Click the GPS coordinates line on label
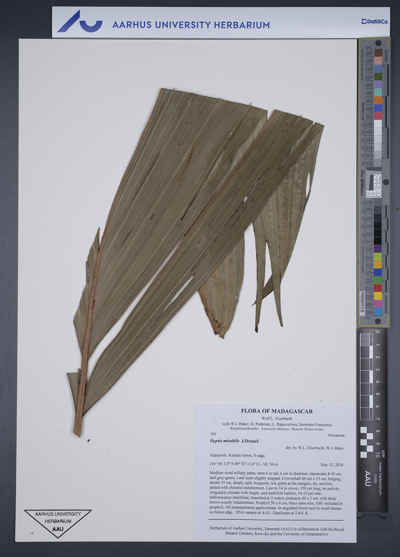The image size is (400, 557). pos(244,464)
